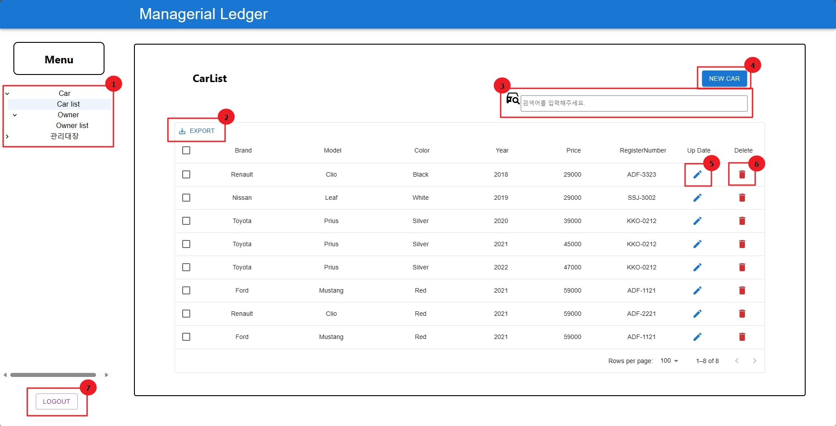
Task: Check the Toyota Prius 2022 row
Action: tap(186, 267)
